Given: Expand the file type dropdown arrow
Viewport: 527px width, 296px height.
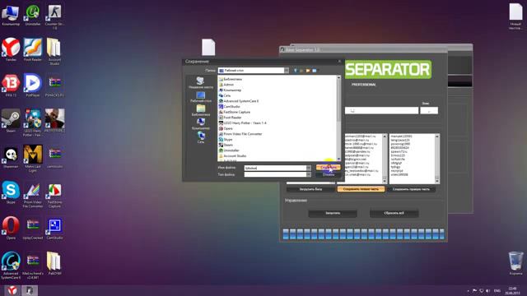Looking at the screenshot, I should point(309,174).
